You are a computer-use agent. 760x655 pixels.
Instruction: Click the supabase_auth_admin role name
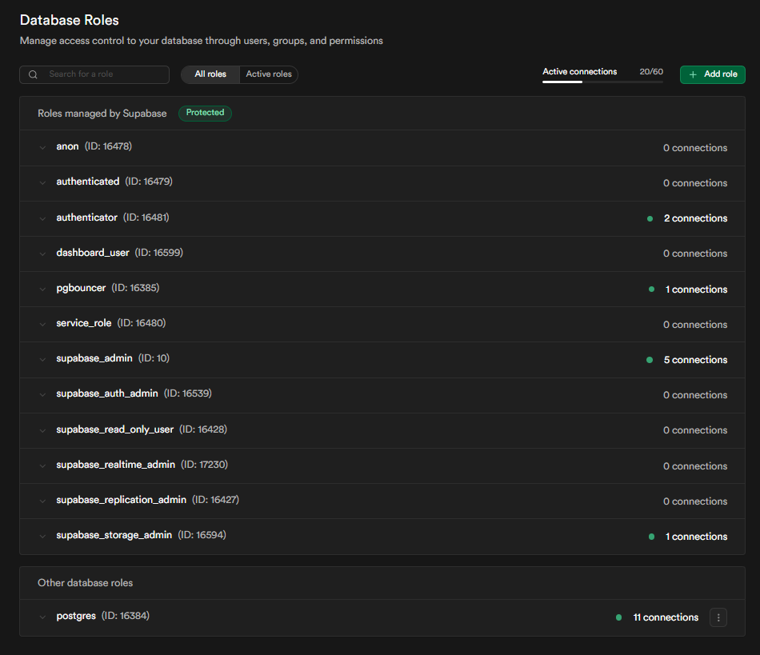[x=107, y=393]
